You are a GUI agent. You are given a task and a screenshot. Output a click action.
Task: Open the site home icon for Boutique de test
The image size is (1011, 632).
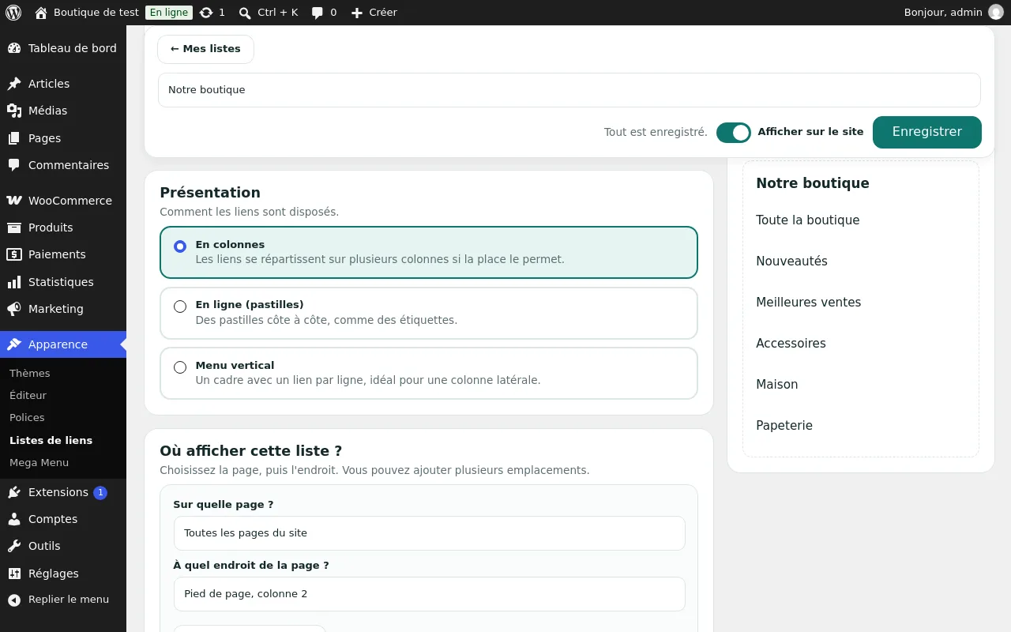41,13
